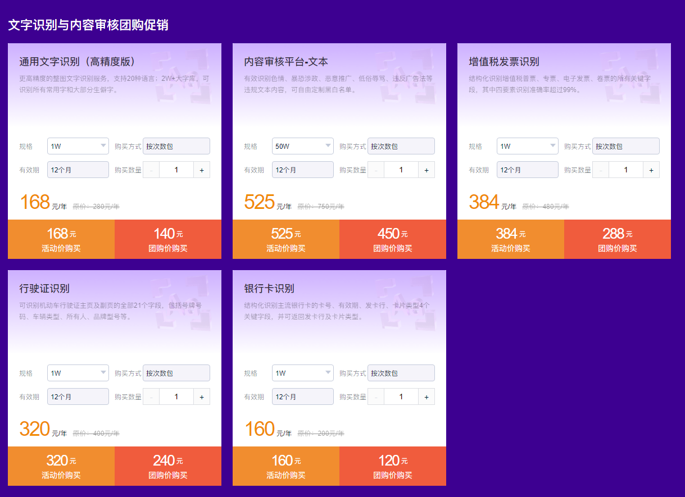Click 240元 团购价购买 for 行驶证识别
Image resolution: width=685 pixels, height=497 pixels.
coord(168,466)
